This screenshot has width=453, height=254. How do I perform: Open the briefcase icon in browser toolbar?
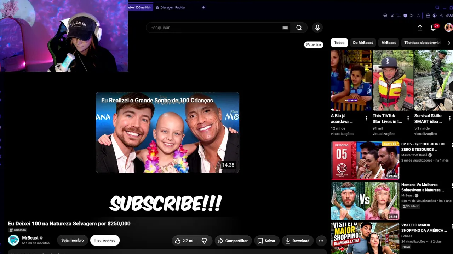pos(428,16)
